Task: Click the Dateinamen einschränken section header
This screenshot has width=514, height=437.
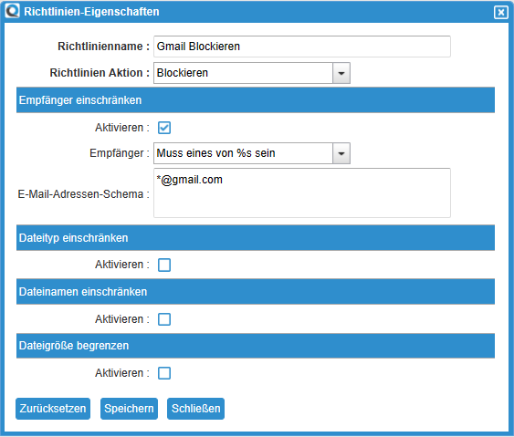Action: click(256, 292)
